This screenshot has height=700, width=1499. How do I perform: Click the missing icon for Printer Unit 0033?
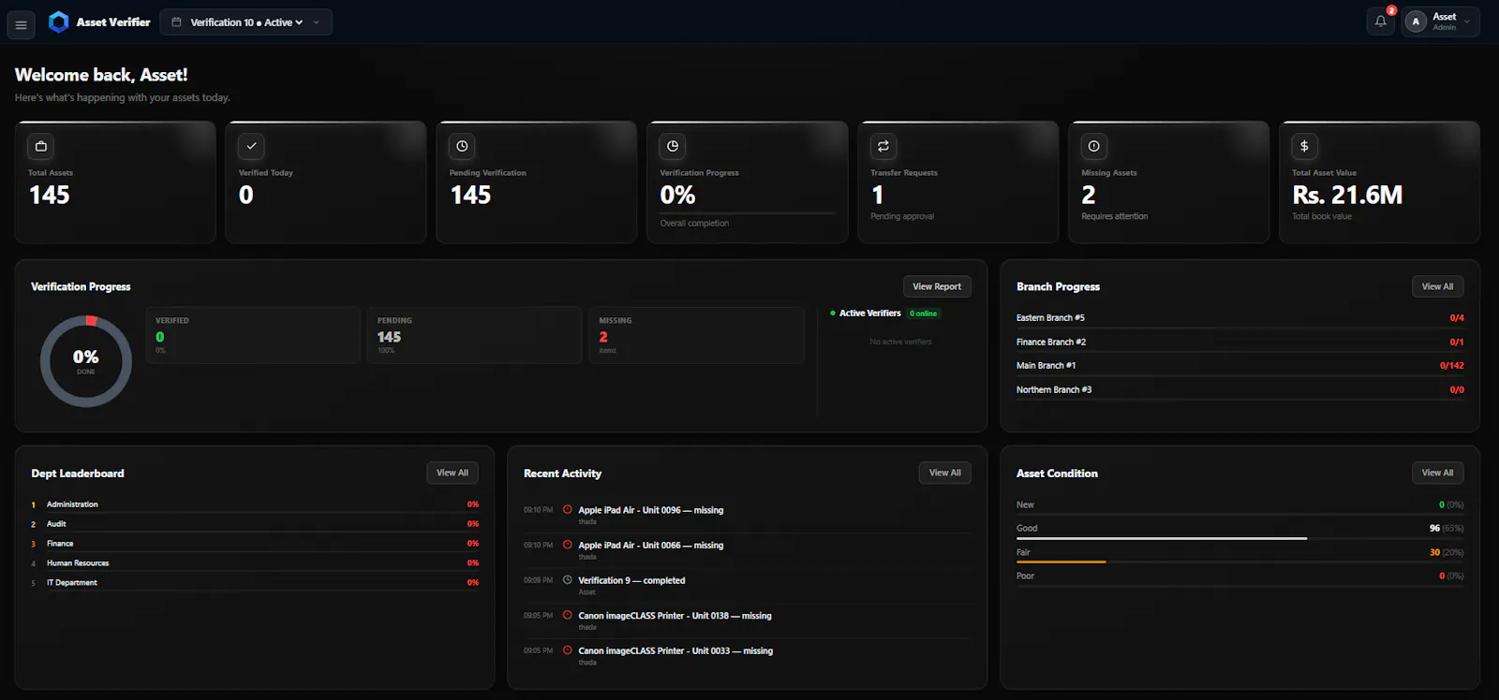click(568, 650)
